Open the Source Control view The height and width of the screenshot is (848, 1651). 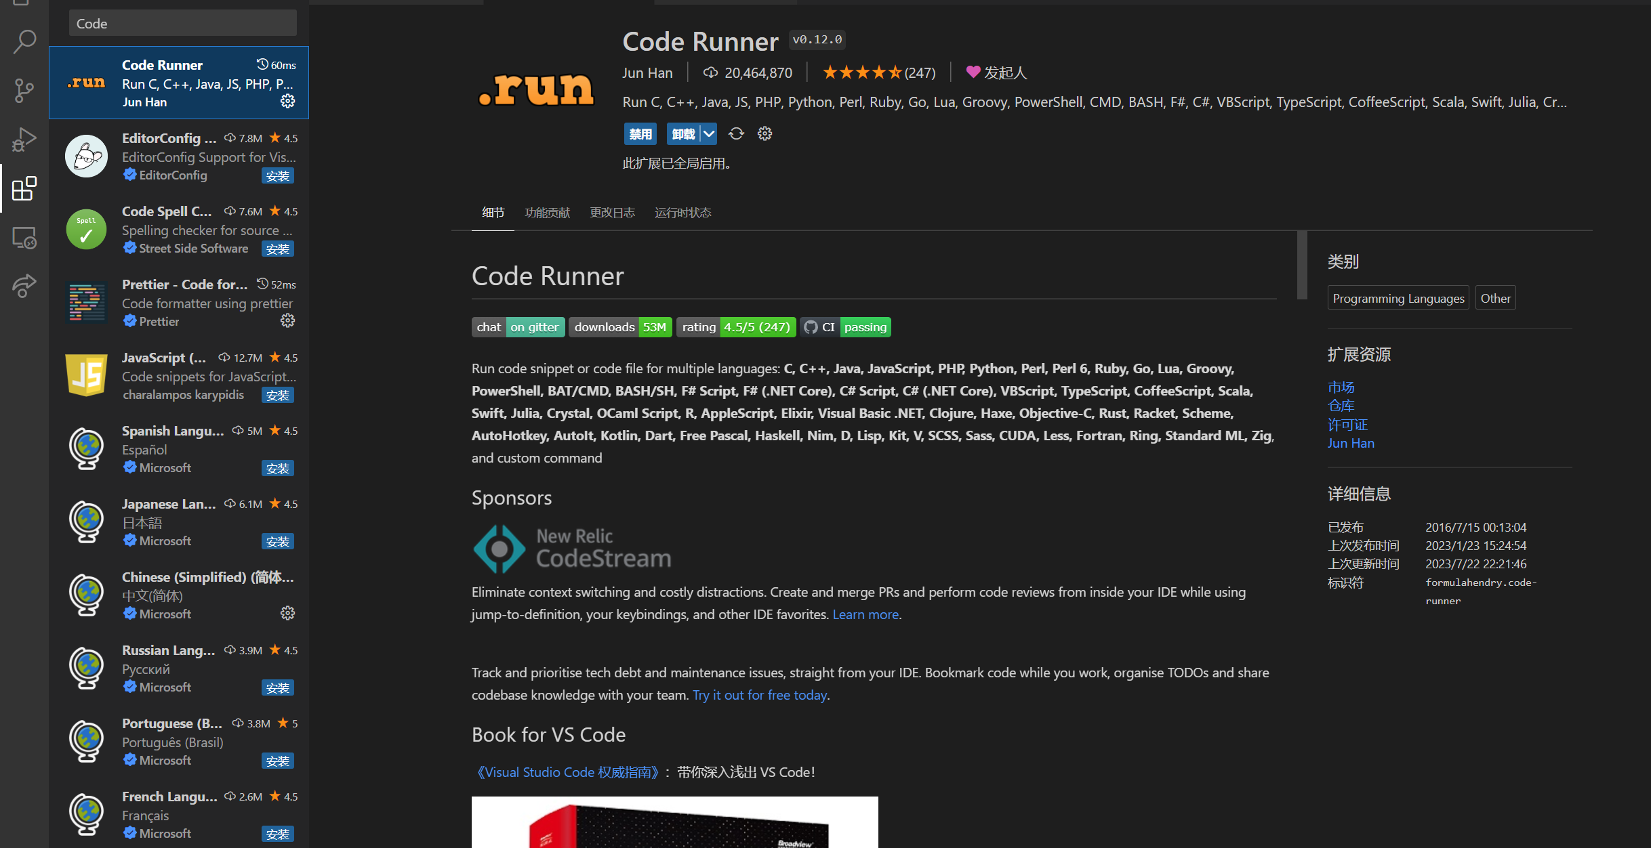24,90
